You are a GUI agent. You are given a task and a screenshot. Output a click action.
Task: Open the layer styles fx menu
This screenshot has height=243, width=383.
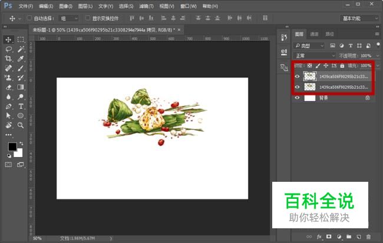pyautogui.click(x=319, y=237)
